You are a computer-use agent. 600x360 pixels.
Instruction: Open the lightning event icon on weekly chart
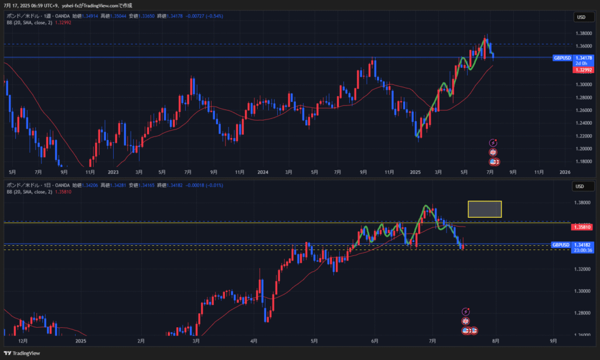(493, 143)
